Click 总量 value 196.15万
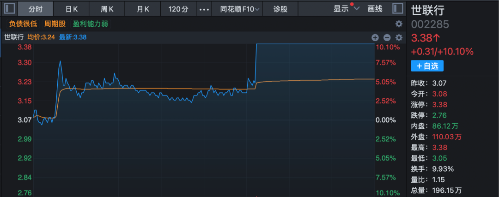 click(447, 191)
